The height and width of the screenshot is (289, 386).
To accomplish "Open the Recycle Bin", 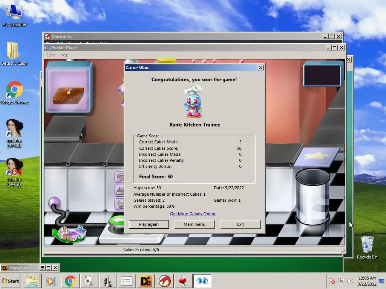I will 367,248.
